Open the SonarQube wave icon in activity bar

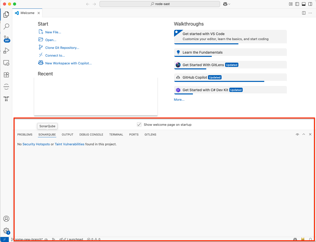coord(6,87)
